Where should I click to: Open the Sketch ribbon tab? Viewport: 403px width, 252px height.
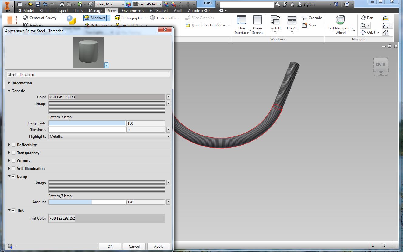pyautogui.click(x=45, y=10)
